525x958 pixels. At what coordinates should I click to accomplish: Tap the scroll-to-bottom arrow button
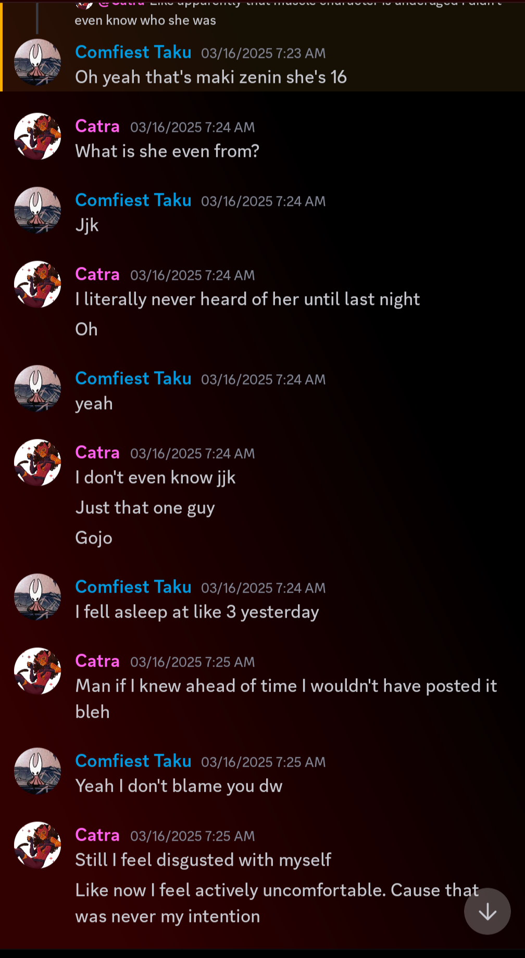point(487,911)
